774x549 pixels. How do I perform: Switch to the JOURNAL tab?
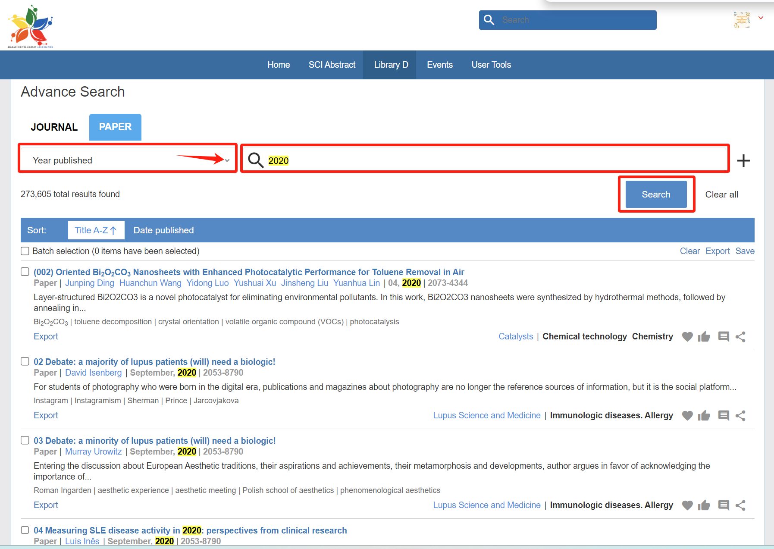pos(54,127)
